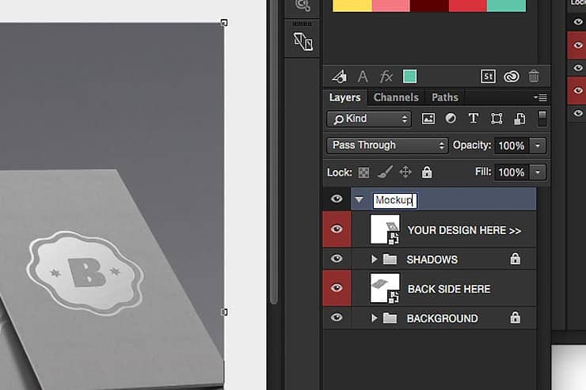Image resolution: width=586 pixels, height=390 pixels.
Task: Click the top-right transform handle on canvas
Action: pyautogui.click(x=224, y=23)
